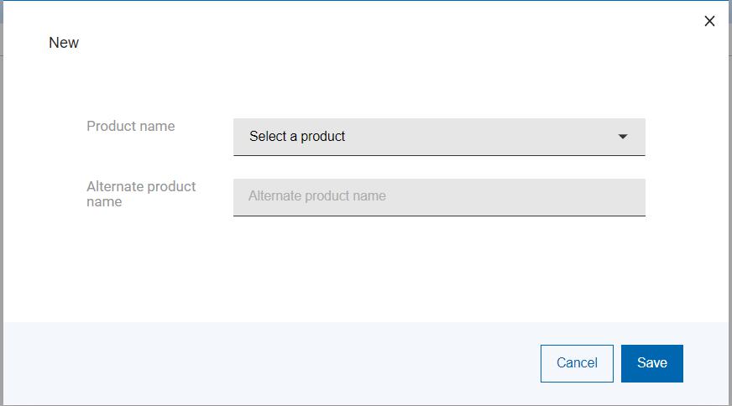Expand the Product name combo box
The width and height of the screenshot is (732, 406).
coord(439,137)
